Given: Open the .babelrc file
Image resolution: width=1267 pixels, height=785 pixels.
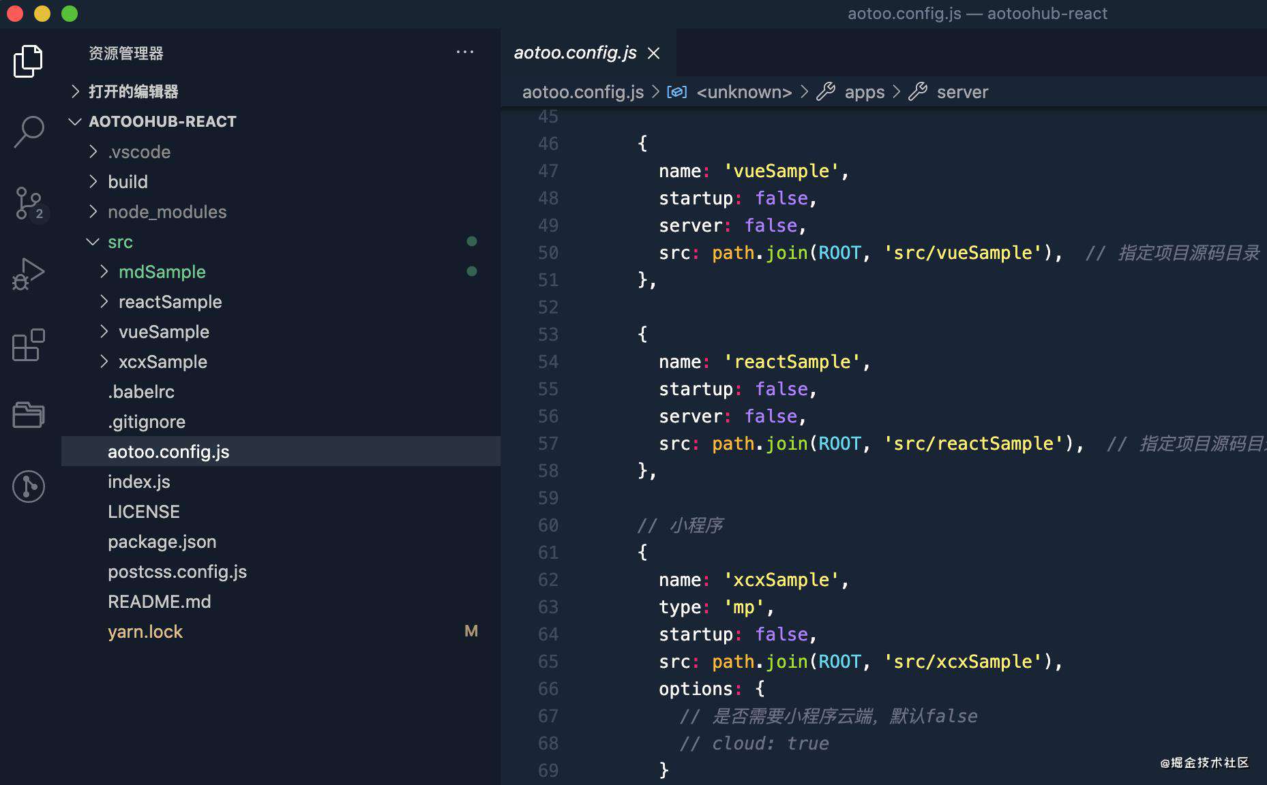Looking at the screenshot, I should click(281, 391).
